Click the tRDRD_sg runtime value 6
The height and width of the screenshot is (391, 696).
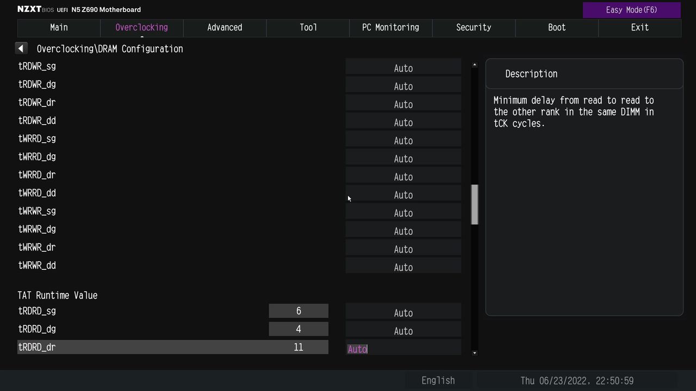pos(299,311)
